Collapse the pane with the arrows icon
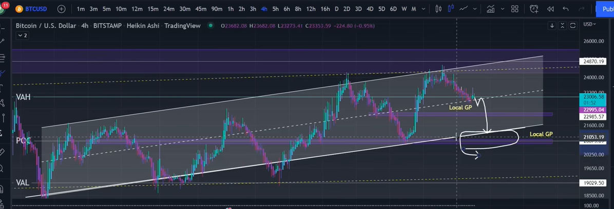 (x=563, y=26)
